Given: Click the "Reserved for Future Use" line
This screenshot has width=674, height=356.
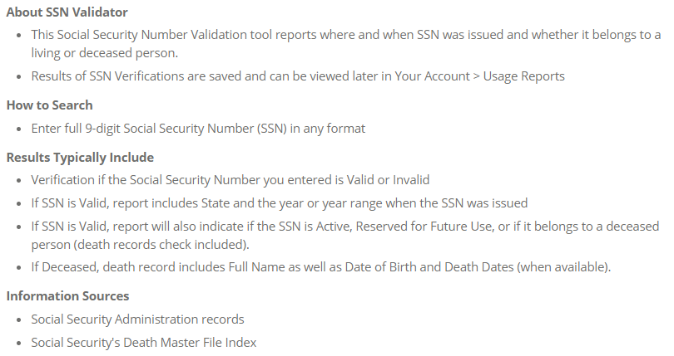Looking at the screenshot, I should click(x=344, y=226).
